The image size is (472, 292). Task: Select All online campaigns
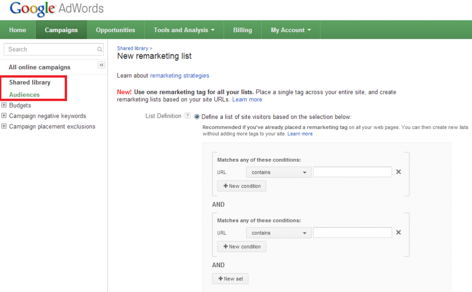click(x=40, y=67)
